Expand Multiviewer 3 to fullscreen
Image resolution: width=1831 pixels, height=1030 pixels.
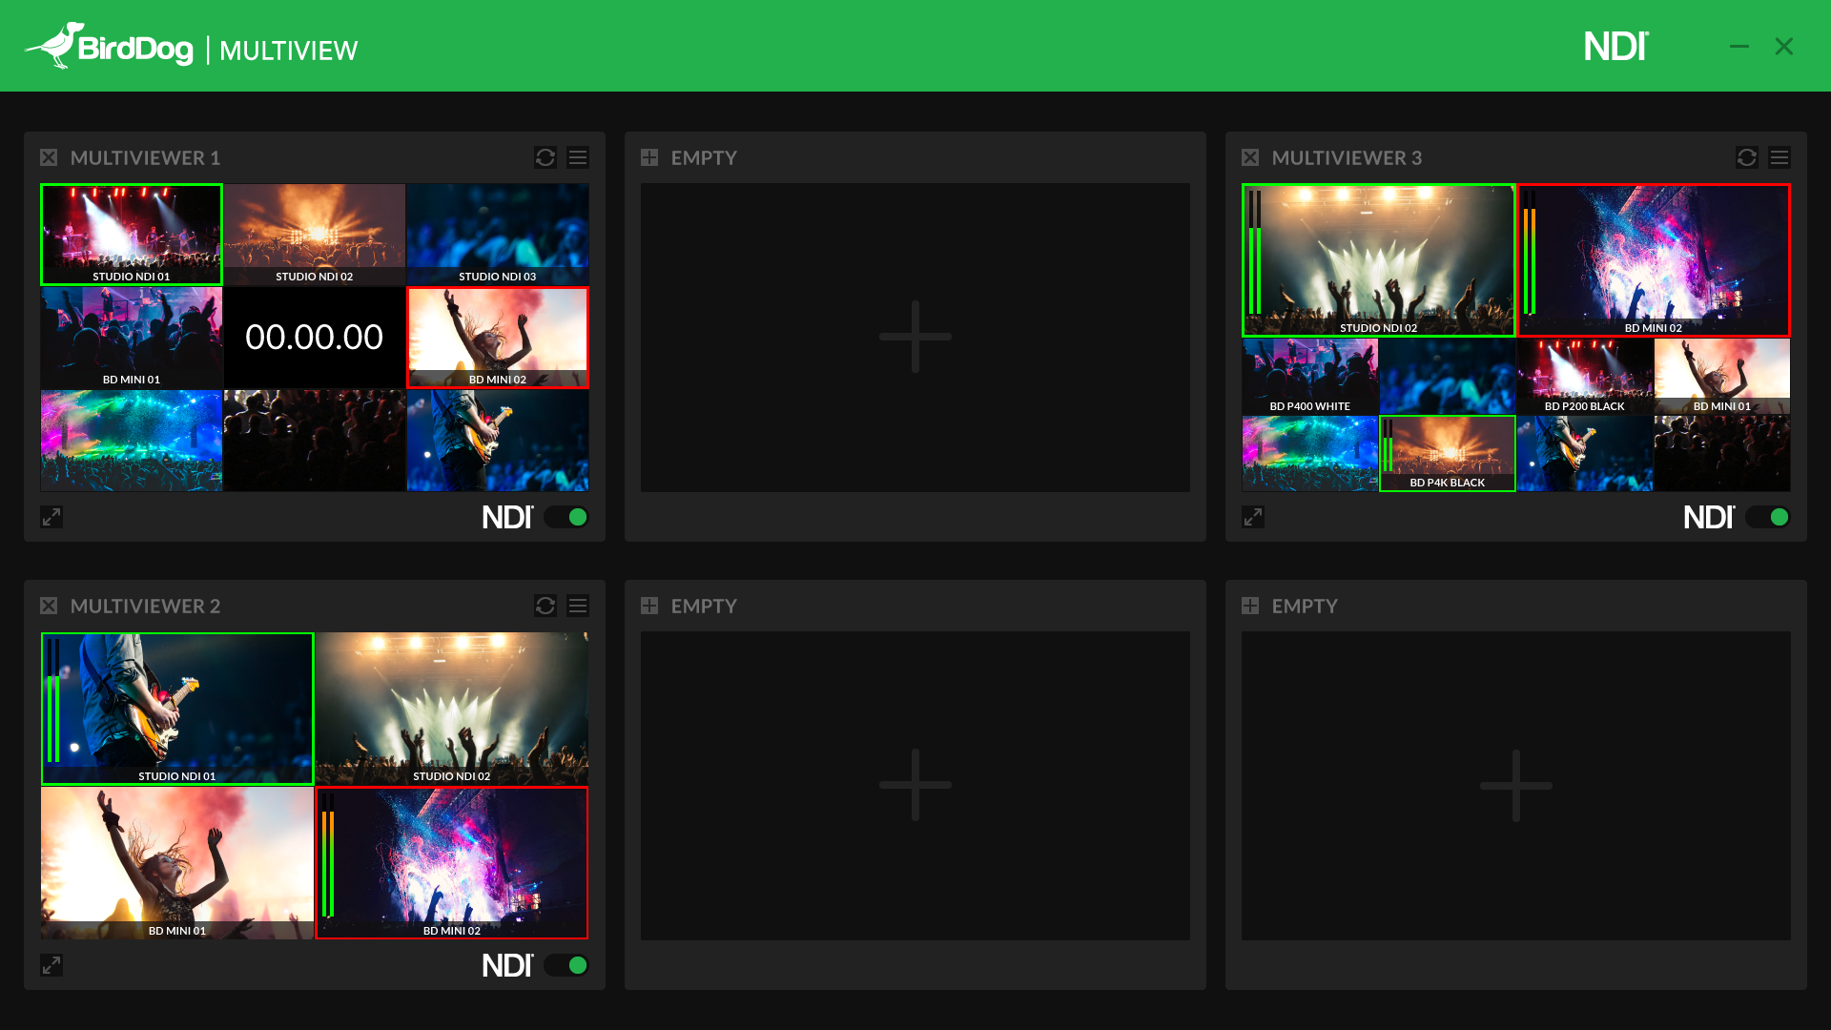[x=1253, y=517]
